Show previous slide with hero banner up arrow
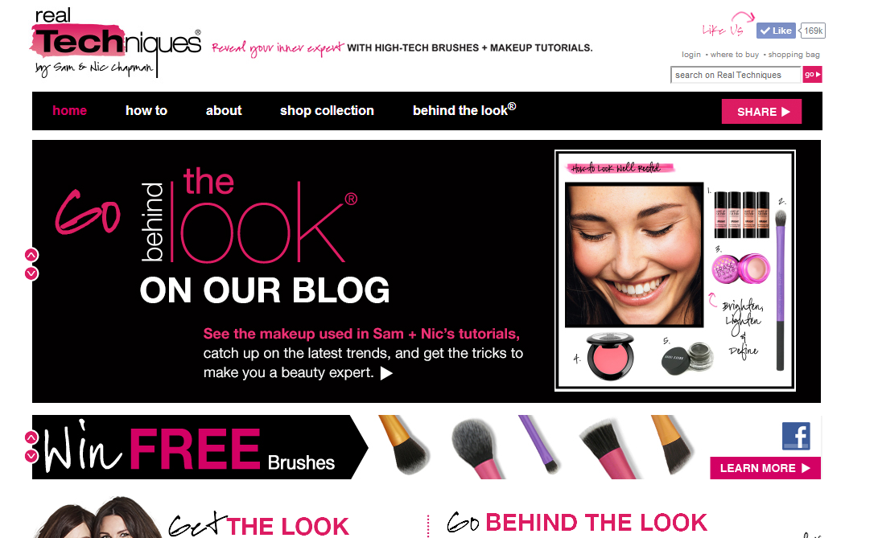Viewport: 878px width, 538px height. (31, 255)
